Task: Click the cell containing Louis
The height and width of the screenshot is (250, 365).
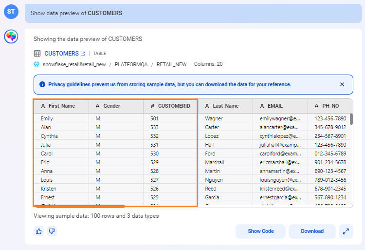Action: 61,180
